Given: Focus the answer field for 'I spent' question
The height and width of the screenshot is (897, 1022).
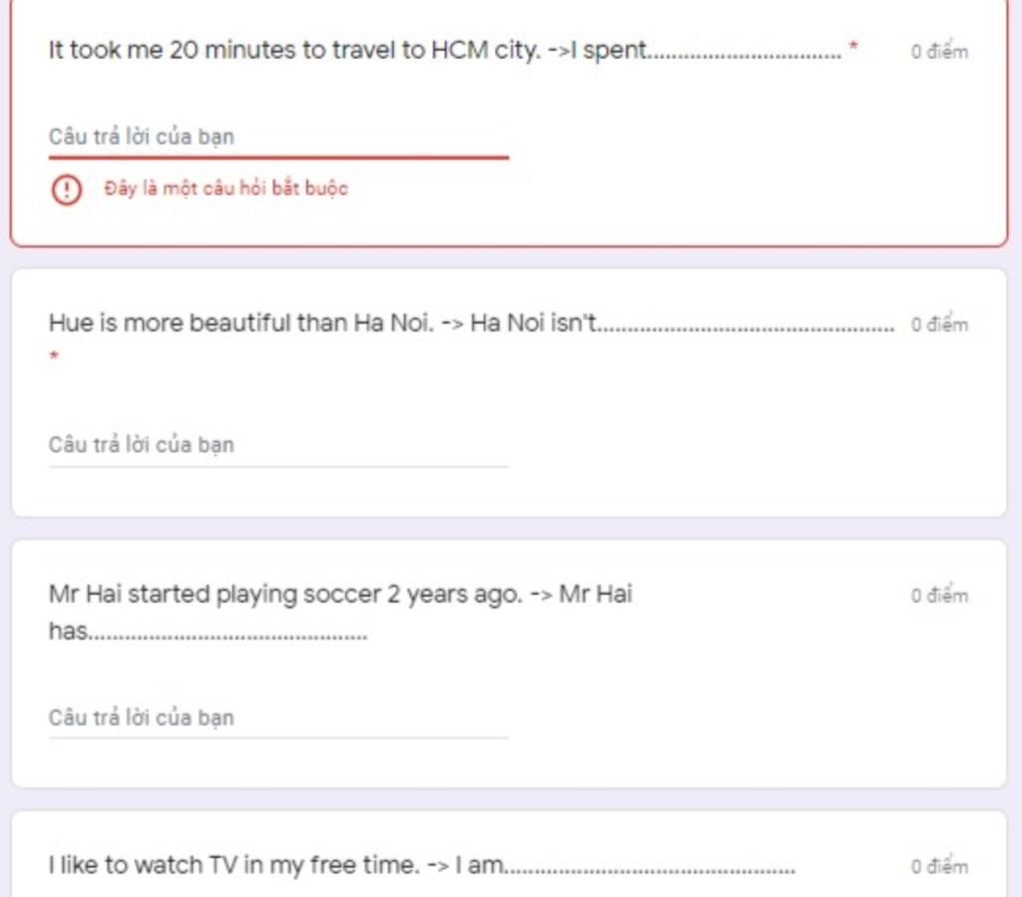Looking at the screenshot, I should 278,137.
